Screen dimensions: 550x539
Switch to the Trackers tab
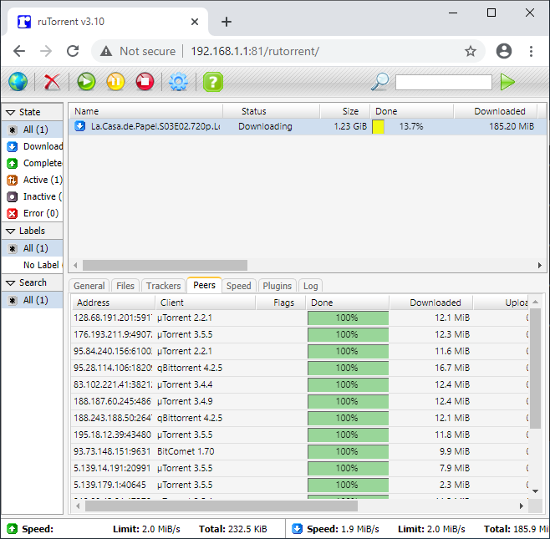point(164,286)
